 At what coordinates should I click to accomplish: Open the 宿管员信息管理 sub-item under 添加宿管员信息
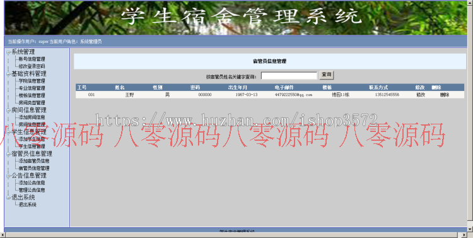click(x=34, y=168)
